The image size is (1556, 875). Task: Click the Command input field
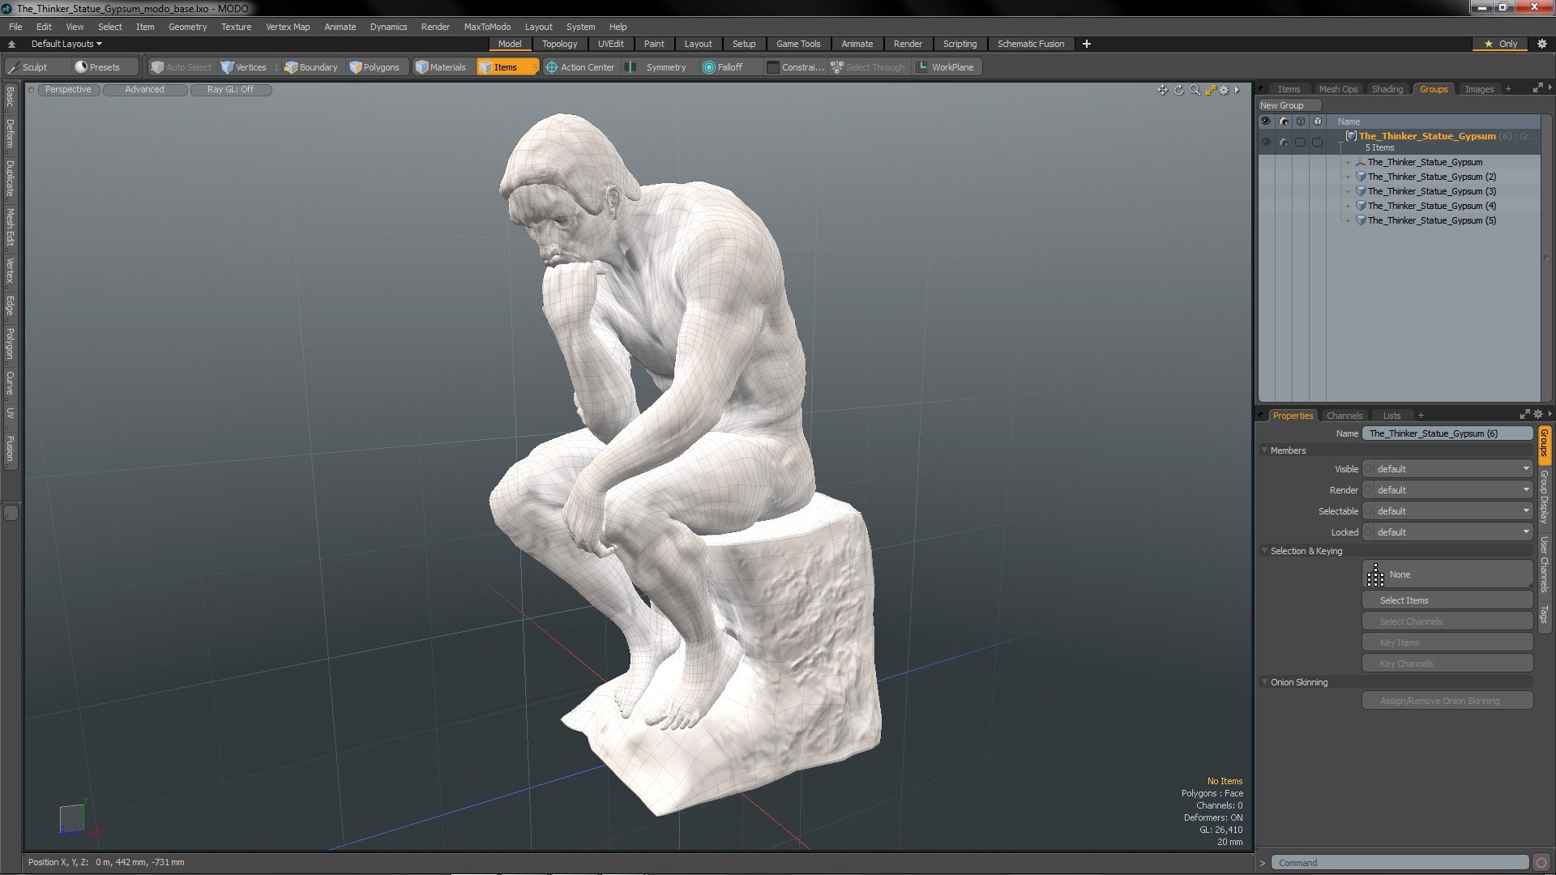1400,863
